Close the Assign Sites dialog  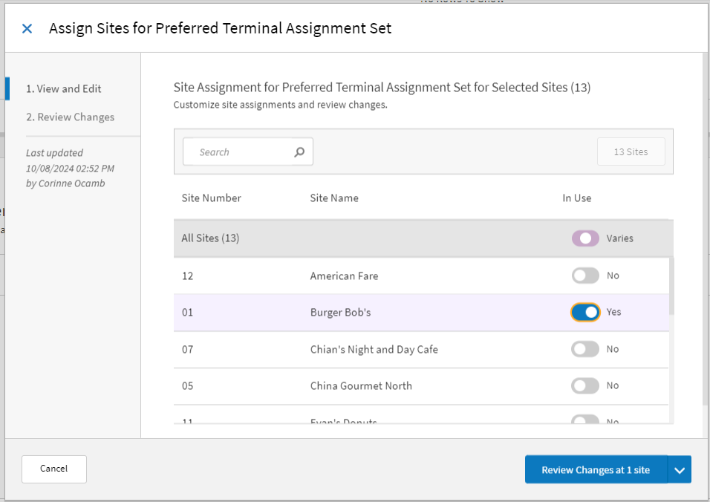tap(27, 28)
